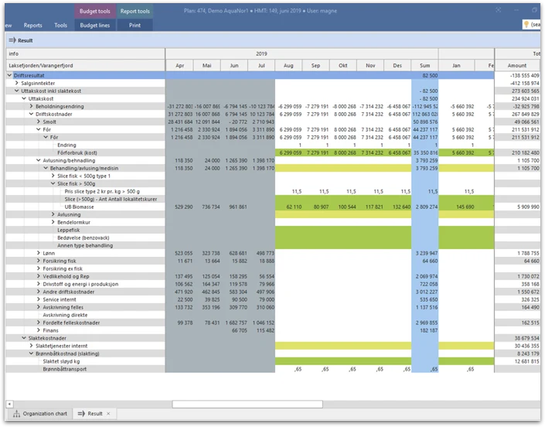
Task: Collapse Behandling/avlusing/medisin row
Action: coord(46,168)
